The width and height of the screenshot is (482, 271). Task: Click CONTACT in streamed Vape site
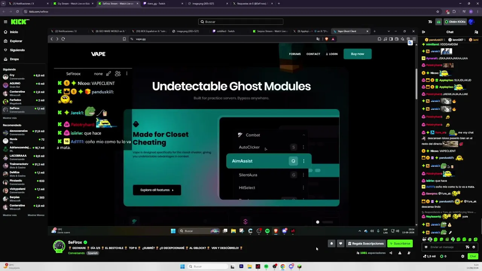click(x=313, y=54)
